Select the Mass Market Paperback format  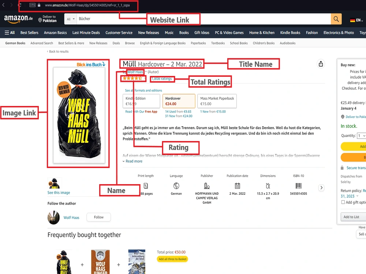pos(217,101)
